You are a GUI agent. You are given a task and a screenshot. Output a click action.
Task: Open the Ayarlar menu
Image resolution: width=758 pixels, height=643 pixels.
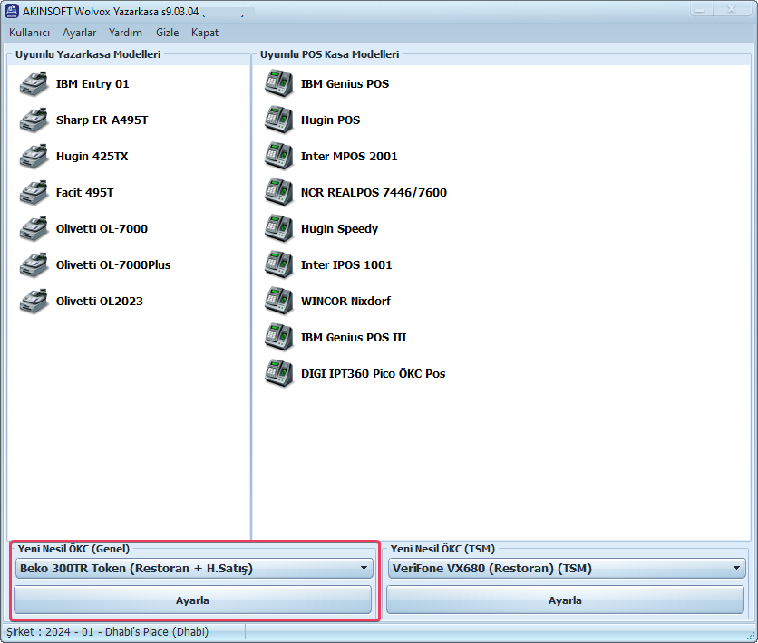pyautogui.click(x=80, y=33)
